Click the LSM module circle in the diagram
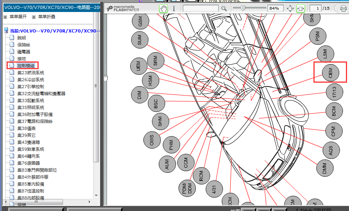 tap(325, 54)
